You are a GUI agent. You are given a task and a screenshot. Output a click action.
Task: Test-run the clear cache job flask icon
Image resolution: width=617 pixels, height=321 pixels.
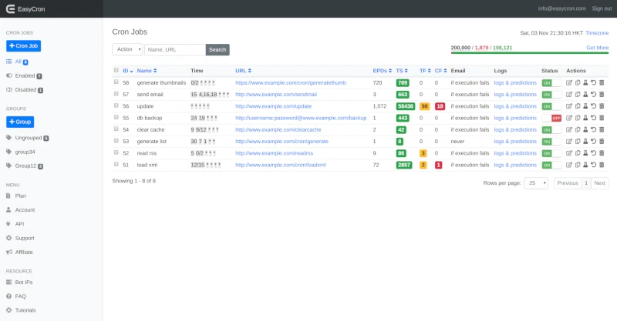(x=585, y=129)
